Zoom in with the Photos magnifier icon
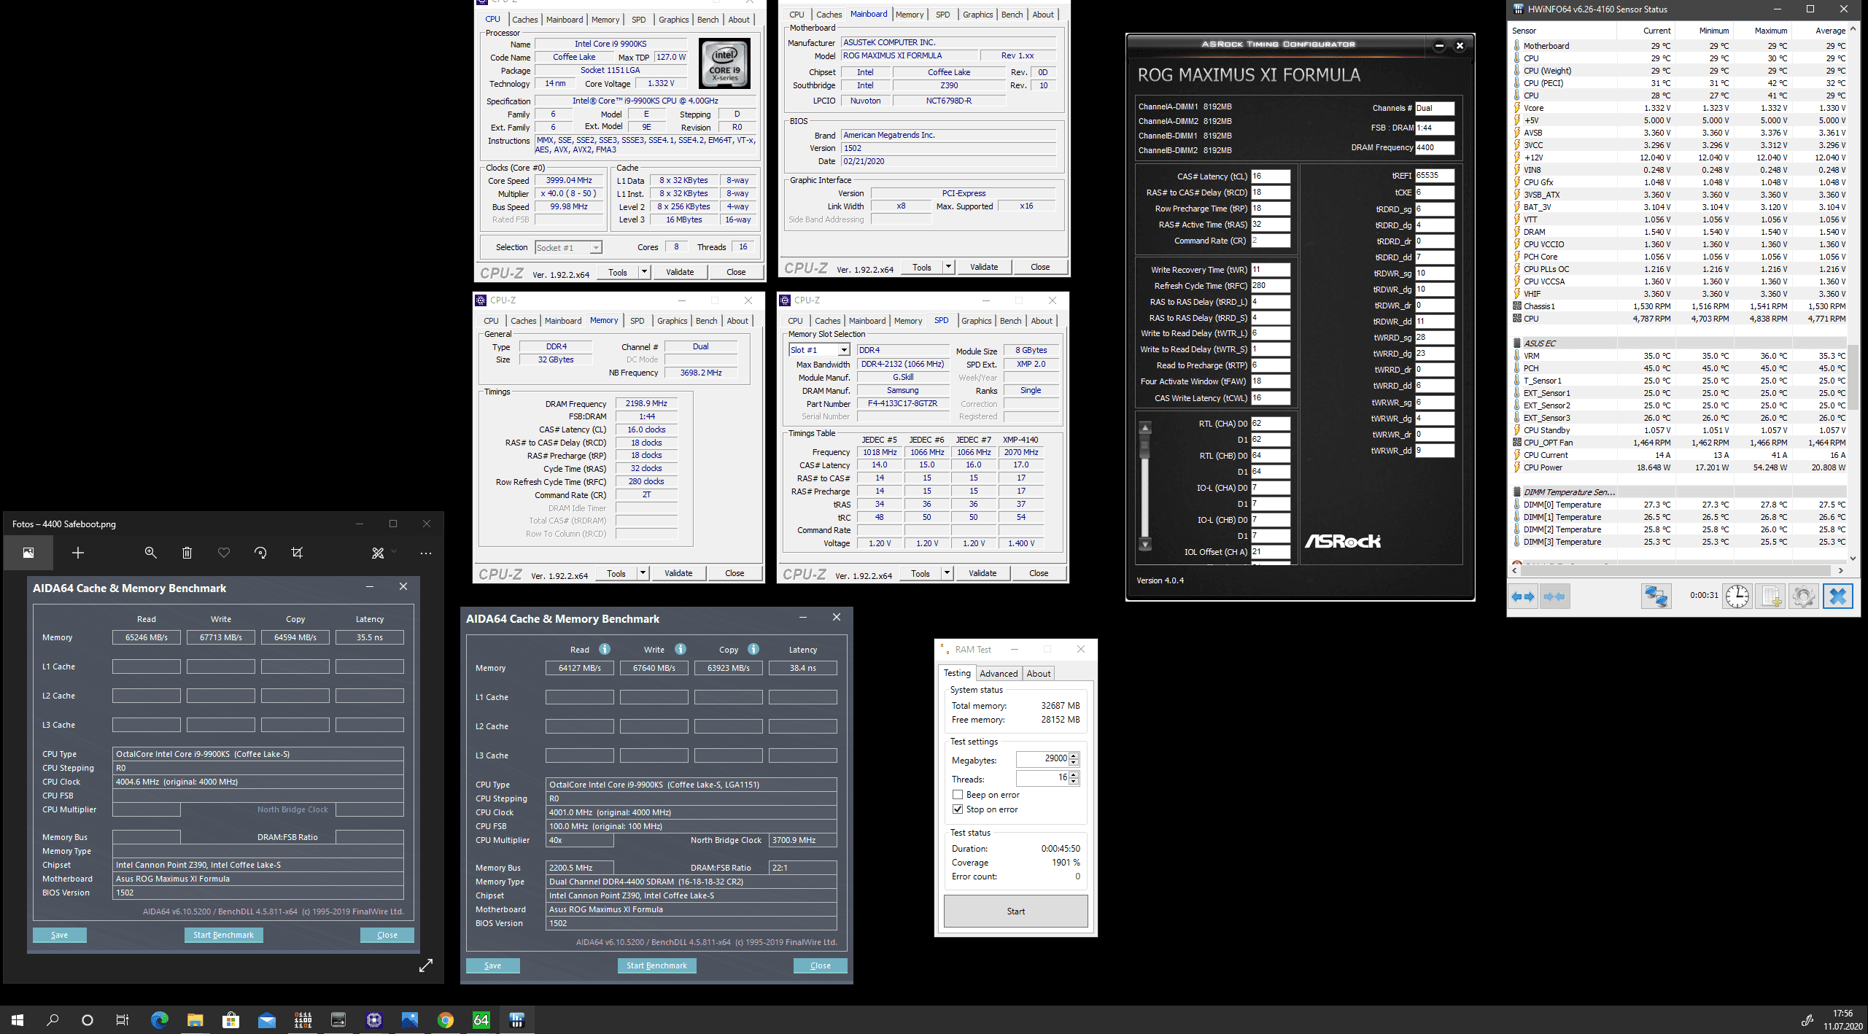The height and width of the screenshot is (1034, 1868). click(x=150, y=553)
